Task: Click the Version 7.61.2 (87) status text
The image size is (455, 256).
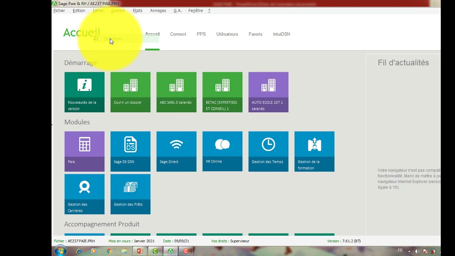Action: click(344, 241)
